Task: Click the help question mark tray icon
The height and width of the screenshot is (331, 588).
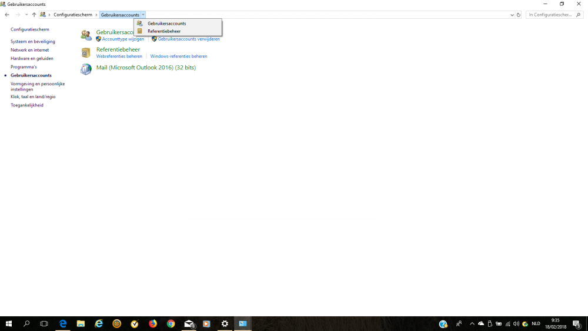Action: point(443,324)
